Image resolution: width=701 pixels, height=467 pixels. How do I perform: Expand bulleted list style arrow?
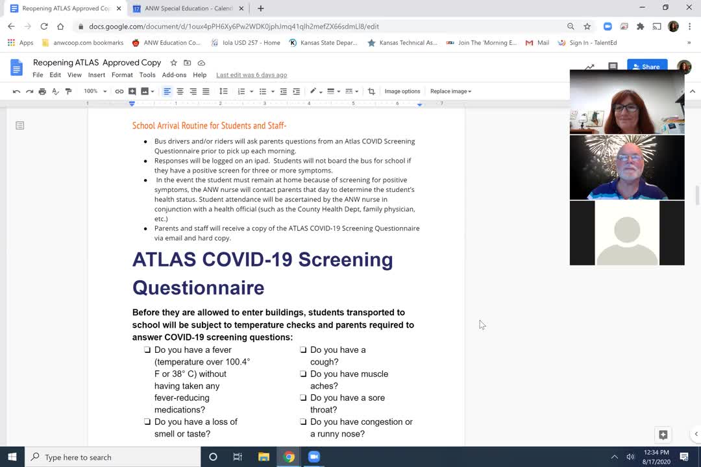pyautogui.click(x=273, y=91)
